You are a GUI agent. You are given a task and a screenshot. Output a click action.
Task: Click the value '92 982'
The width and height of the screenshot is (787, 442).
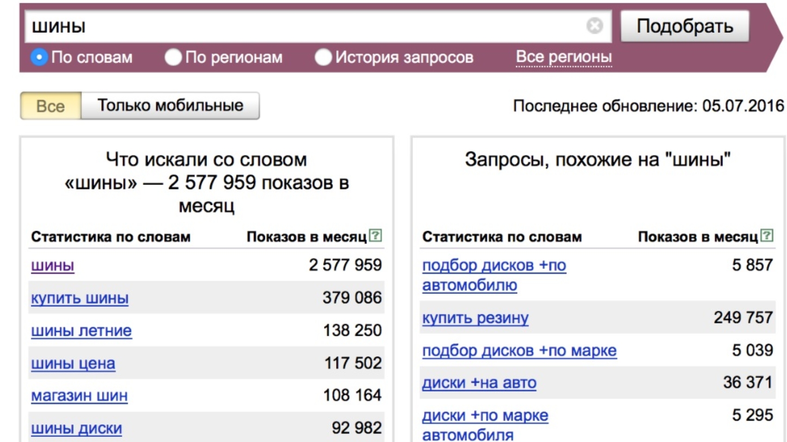pos(356,428)
